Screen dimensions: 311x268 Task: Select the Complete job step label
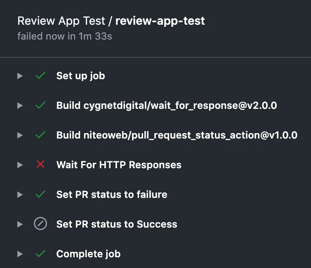tap(88, 254)
